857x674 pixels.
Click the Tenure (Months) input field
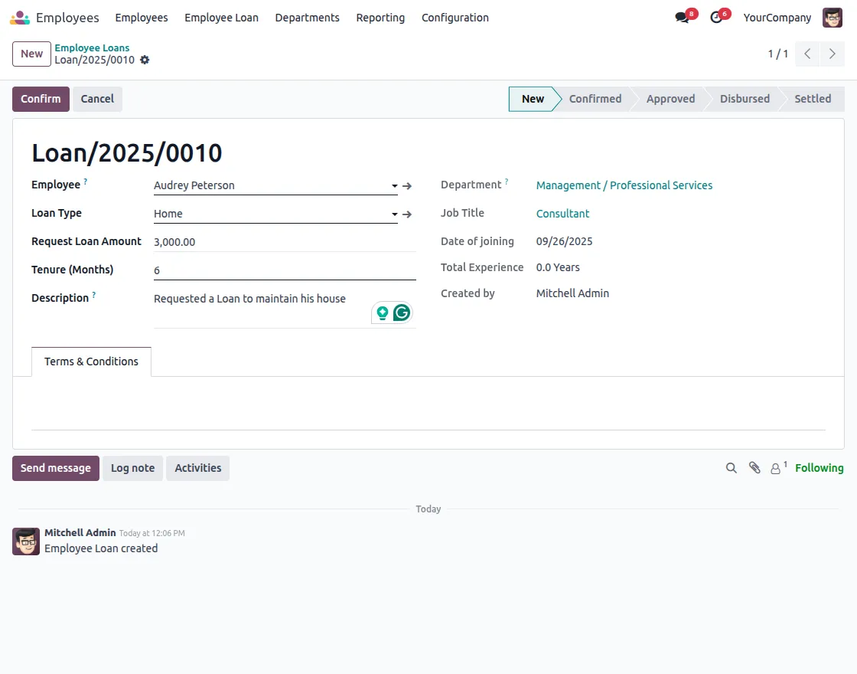coord(283,270)
